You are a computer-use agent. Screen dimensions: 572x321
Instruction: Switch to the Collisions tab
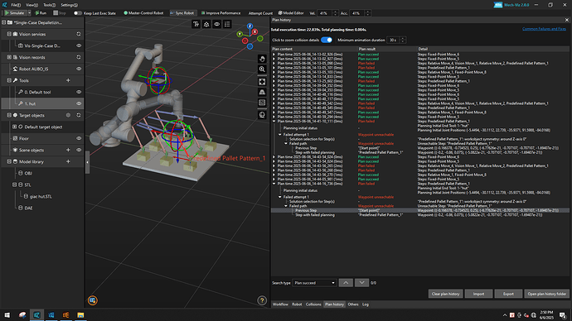pos(313,304)
